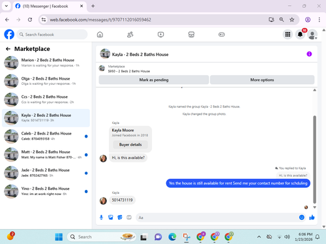326x244 pixels.
Task: Record a voice clip with microphone
Action: coord(101,217)
